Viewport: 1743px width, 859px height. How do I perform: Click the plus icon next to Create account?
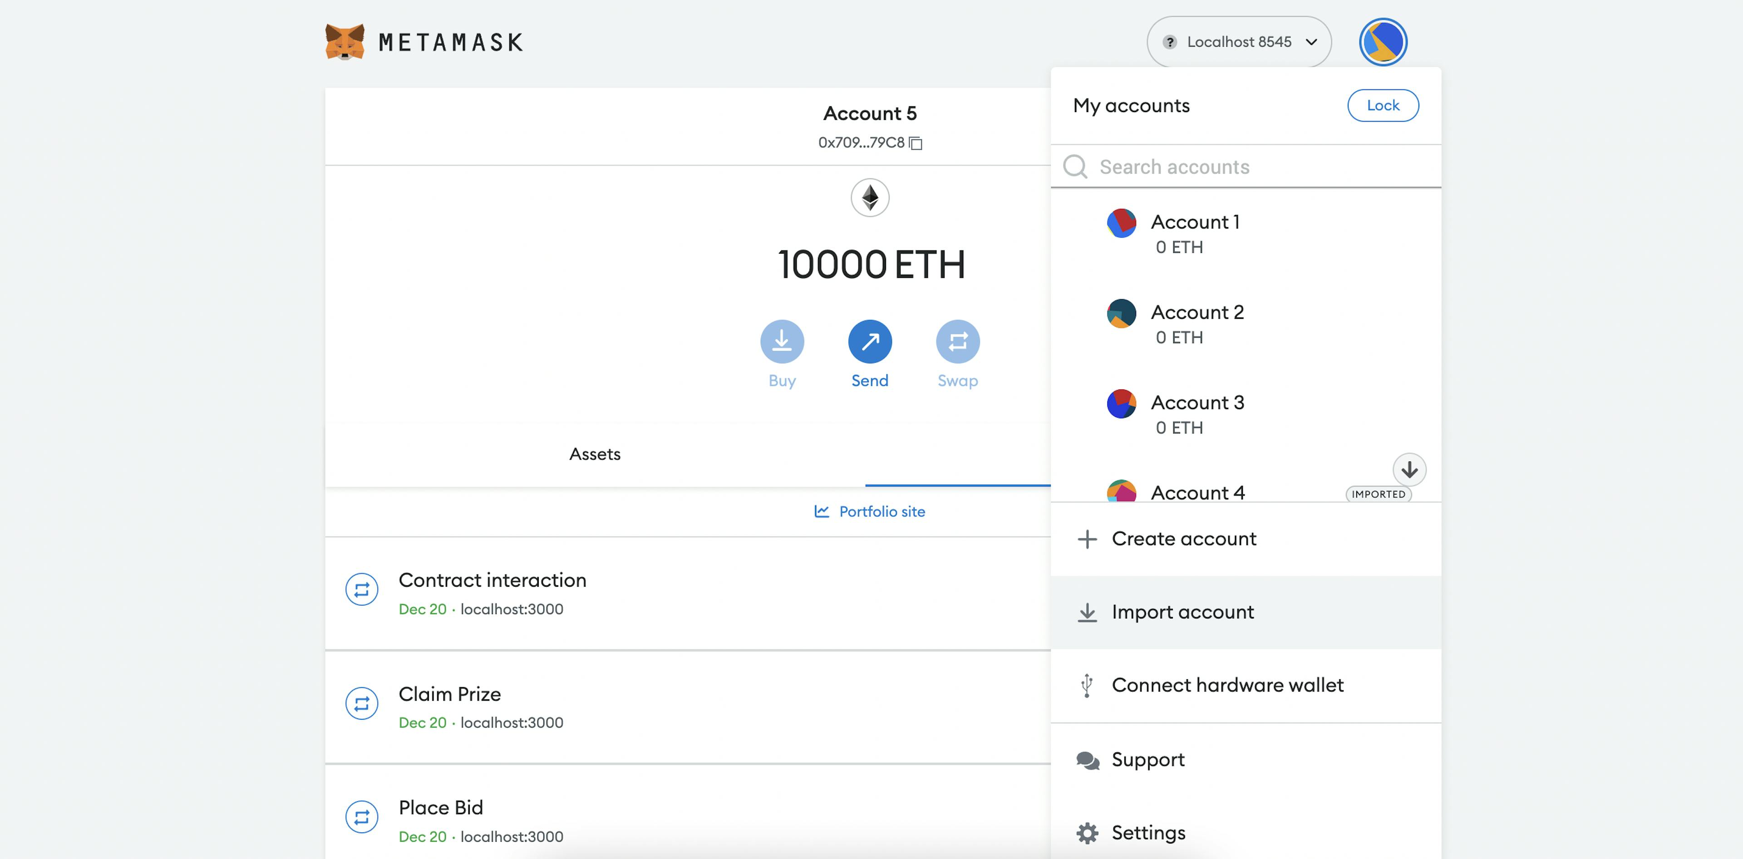click(x=1087, y=539)
